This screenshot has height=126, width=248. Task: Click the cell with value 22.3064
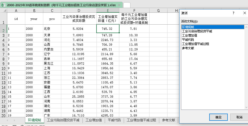[x=79, y=78]
